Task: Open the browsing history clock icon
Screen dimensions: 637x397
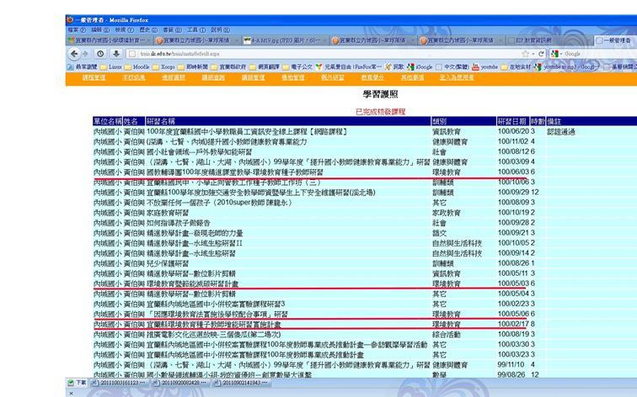Action: click(x=100, y=53)
